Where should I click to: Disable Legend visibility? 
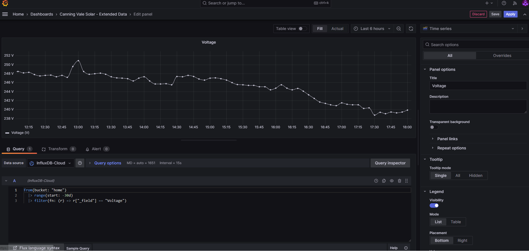tap(434, 205)
